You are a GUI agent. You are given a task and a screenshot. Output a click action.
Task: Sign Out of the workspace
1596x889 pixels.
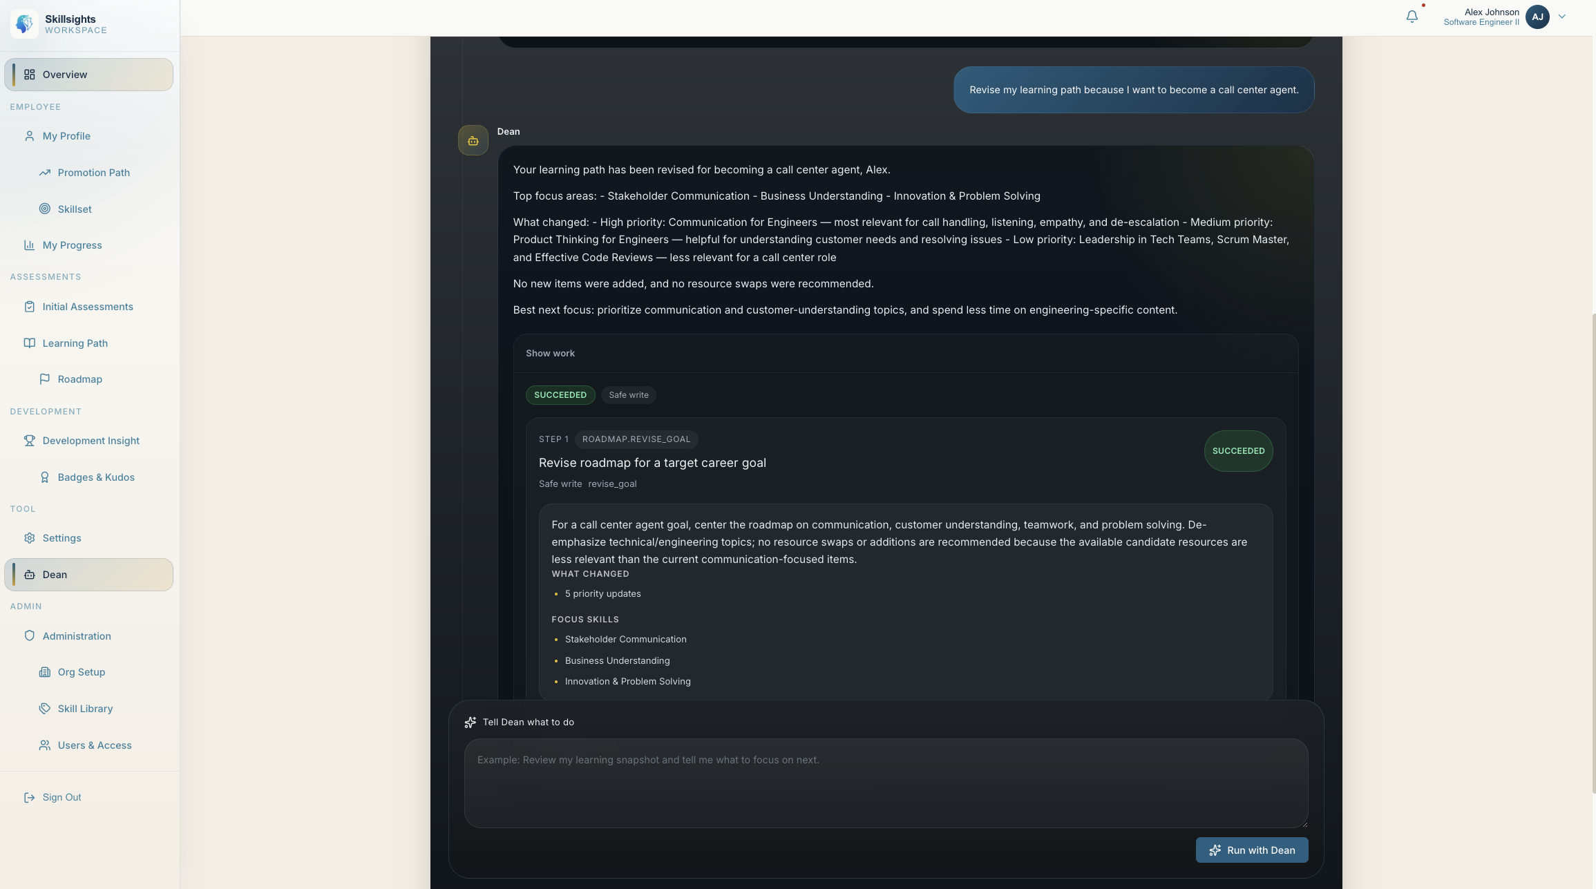pos(61,797)
